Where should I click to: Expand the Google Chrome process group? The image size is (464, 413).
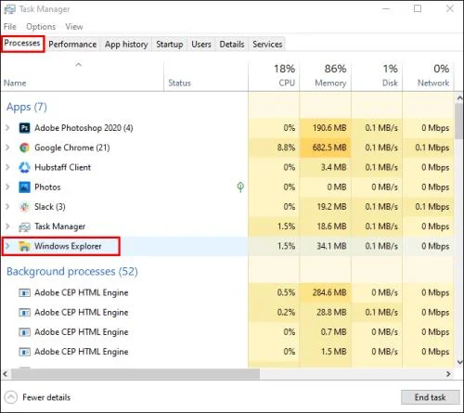[x=7, y=148]
